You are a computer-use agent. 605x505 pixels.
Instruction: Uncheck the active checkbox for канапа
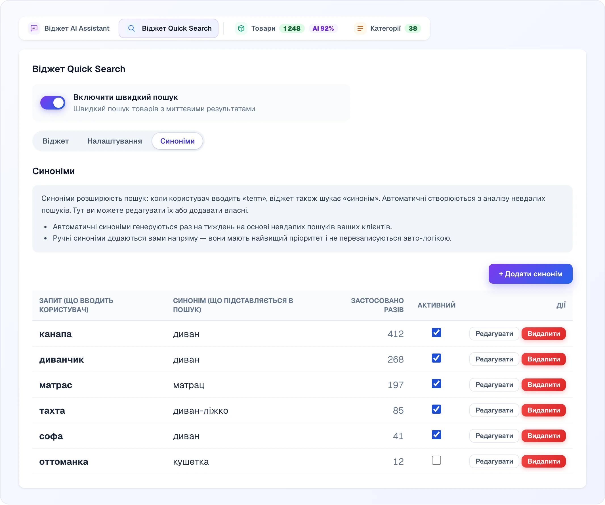tap(436, 333)
